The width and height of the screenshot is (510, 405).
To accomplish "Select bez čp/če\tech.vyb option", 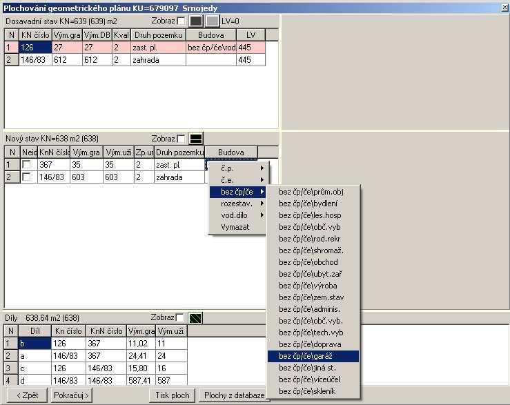I will point(313,333).
